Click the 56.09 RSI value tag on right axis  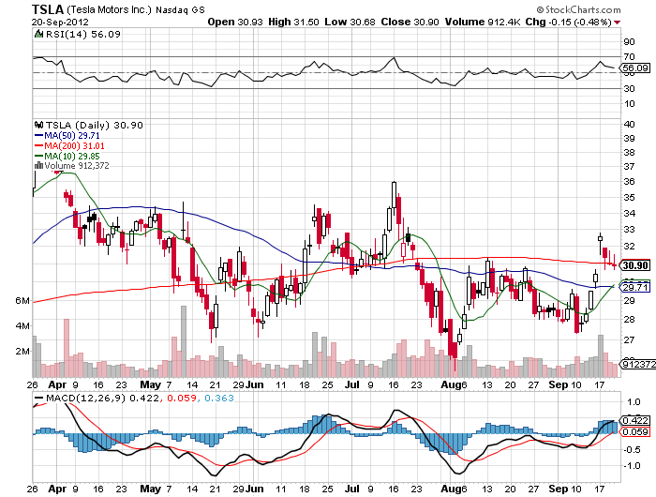[x=635, y=68]
